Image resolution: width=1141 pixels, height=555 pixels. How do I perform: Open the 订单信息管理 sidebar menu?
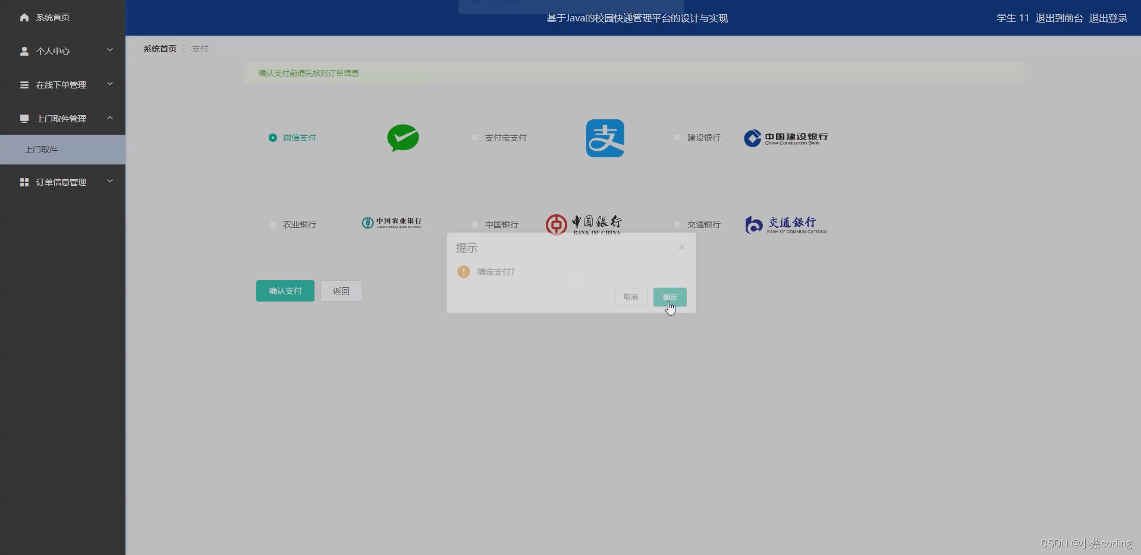62,182
